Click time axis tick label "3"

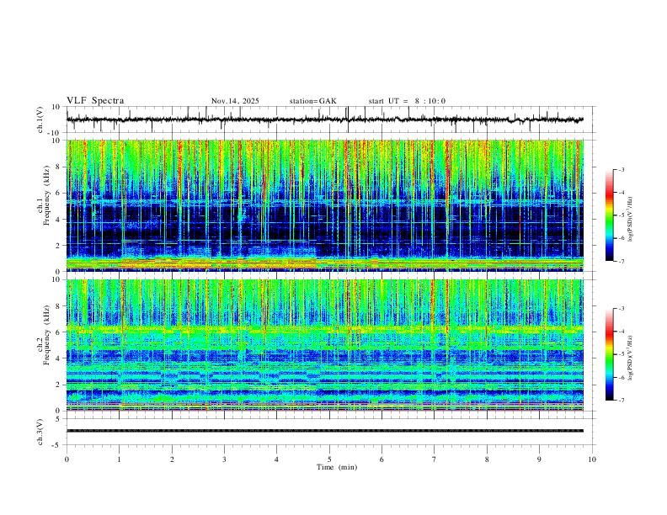224,459
